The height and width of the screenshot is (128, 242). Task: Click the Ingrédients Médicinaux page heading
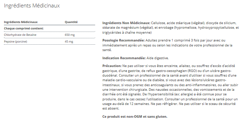click(32, 6)
